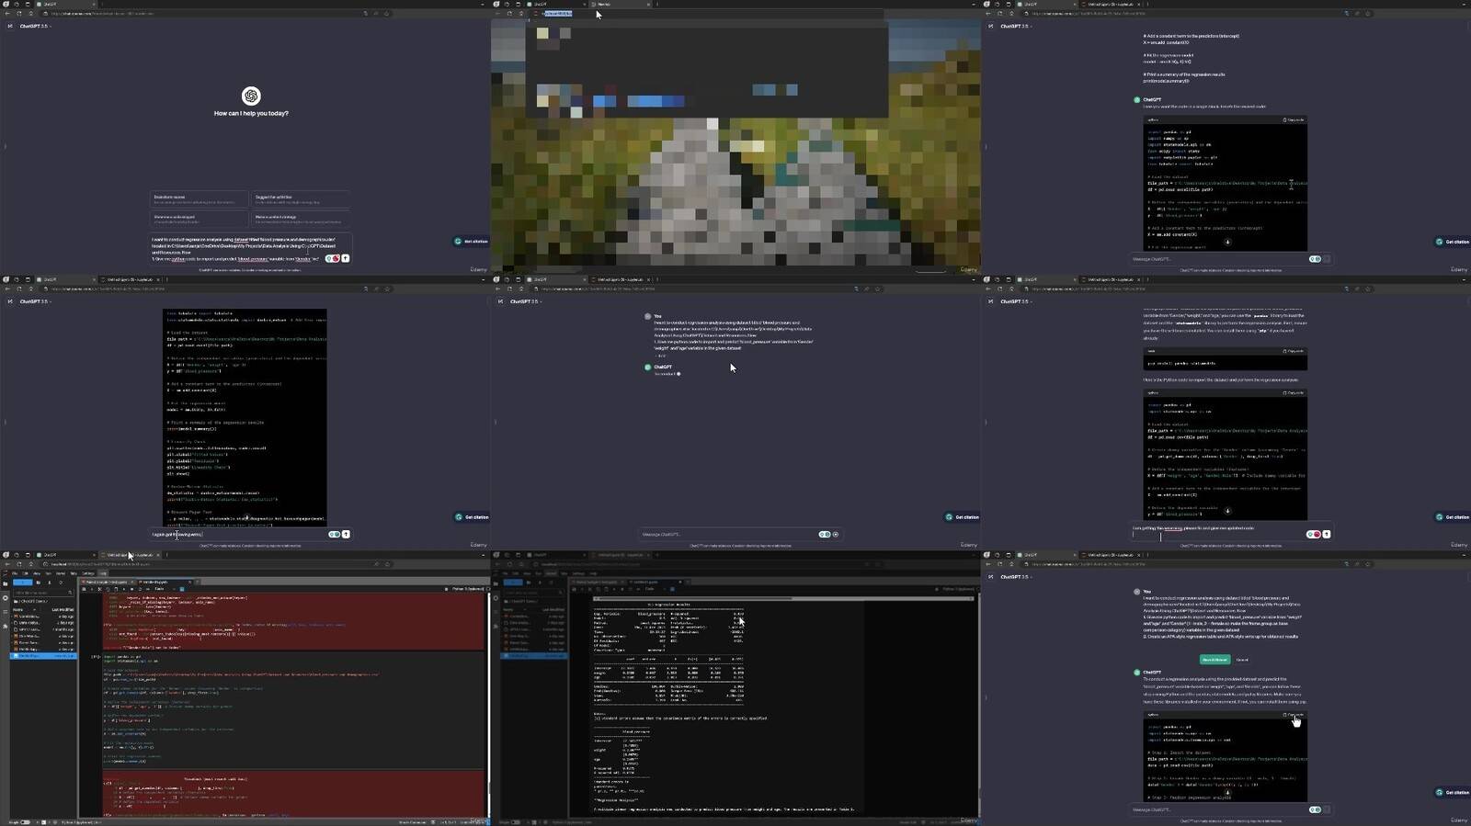Image resolution: width=1471 pixels, height=826 pixels.
Task: Toggle Simple mode in OLS-results JupyterLab status bar
Action: point(515,821)
